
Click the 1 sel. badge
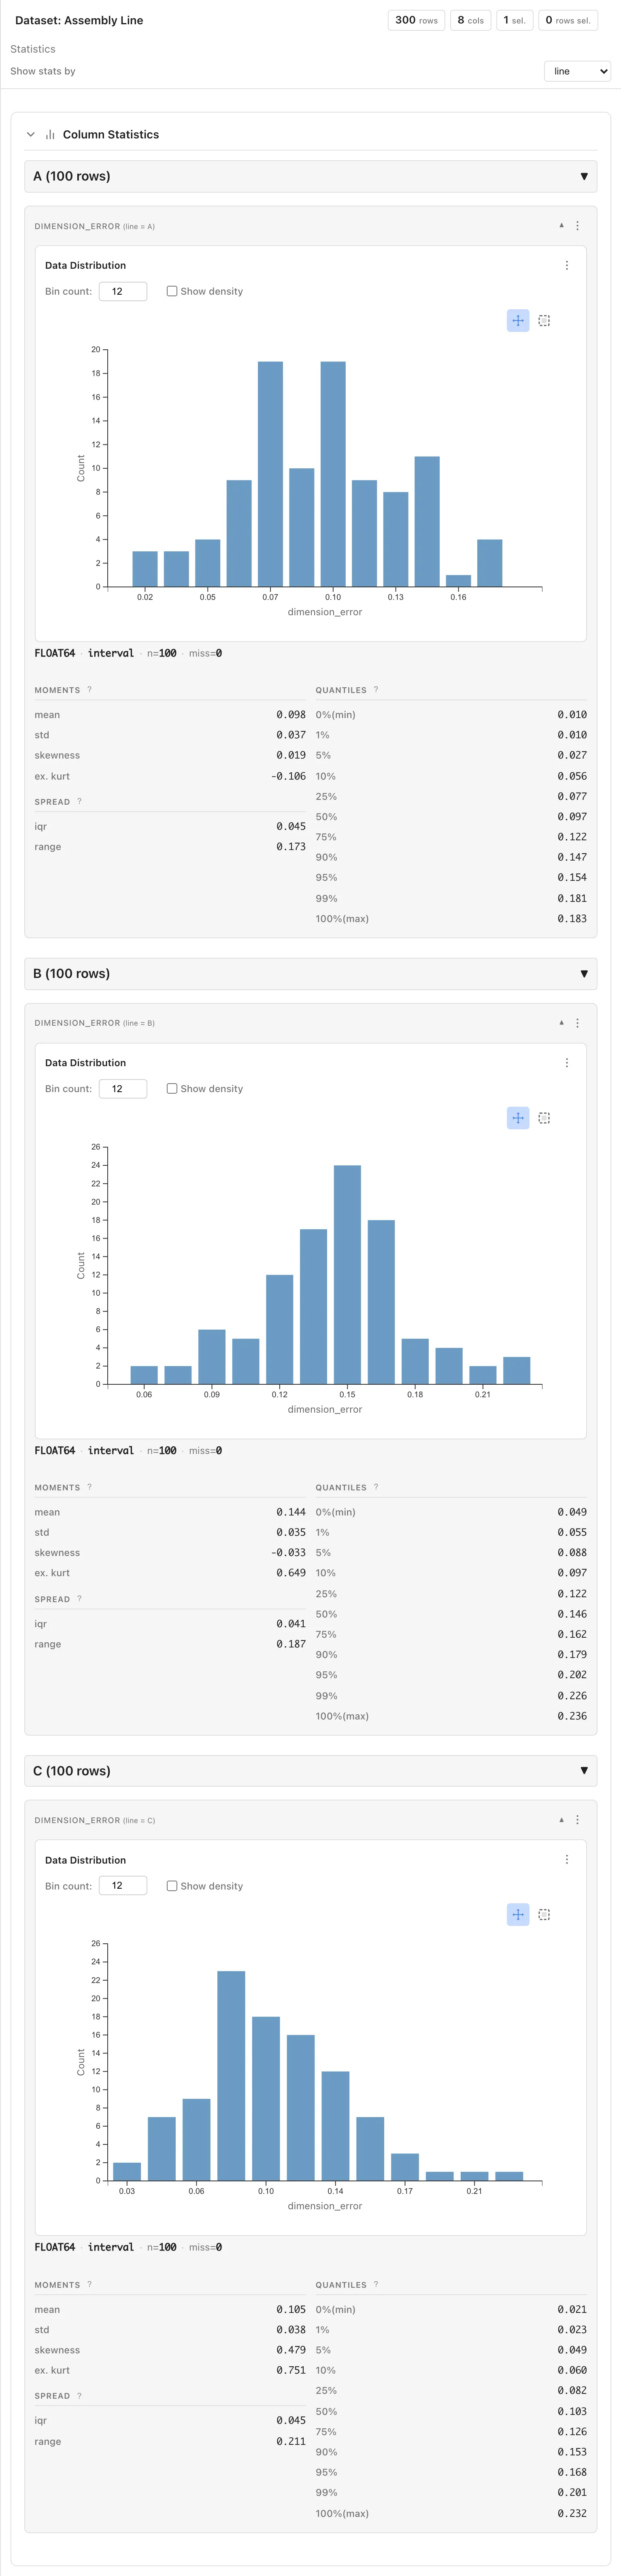tap(514, 20)
